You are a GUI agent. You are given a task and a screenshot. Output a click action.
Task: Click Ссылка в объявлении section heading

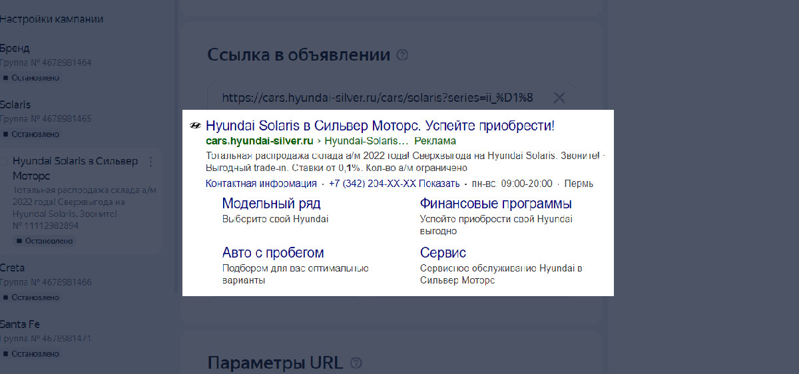[x=299, y=55]
